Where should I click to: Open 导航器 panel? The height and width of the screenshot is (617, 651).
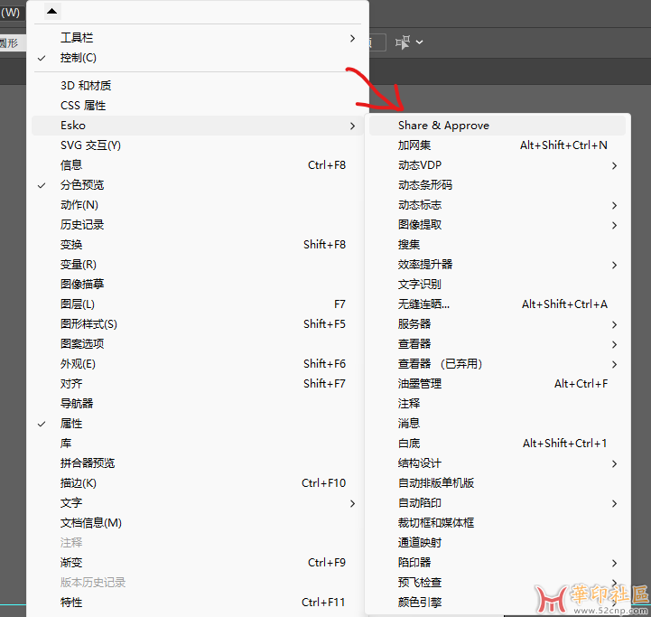(198, 404)
